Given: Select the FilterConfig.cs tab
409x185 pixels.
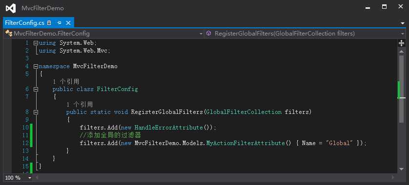Looking at the screenshot, I should [x=24, y=23].
